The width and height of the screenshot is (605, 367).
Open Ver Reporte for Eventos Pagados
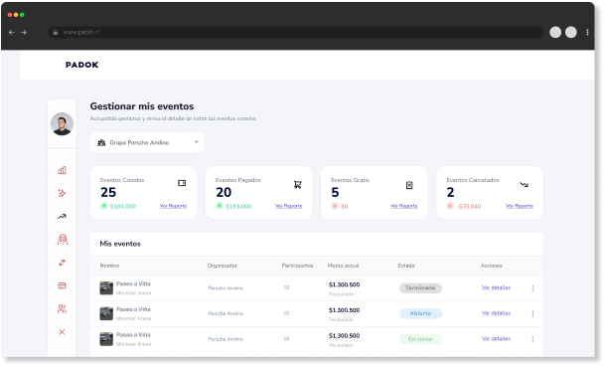pos(289,206)
